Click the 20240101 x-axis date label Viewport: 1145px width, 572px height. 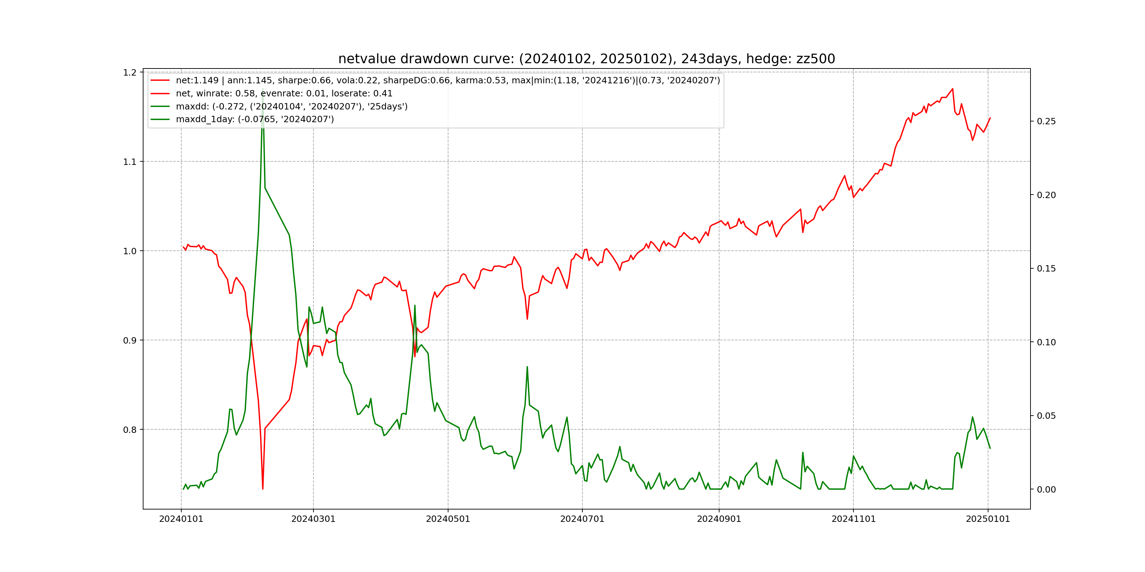(181, 519)
